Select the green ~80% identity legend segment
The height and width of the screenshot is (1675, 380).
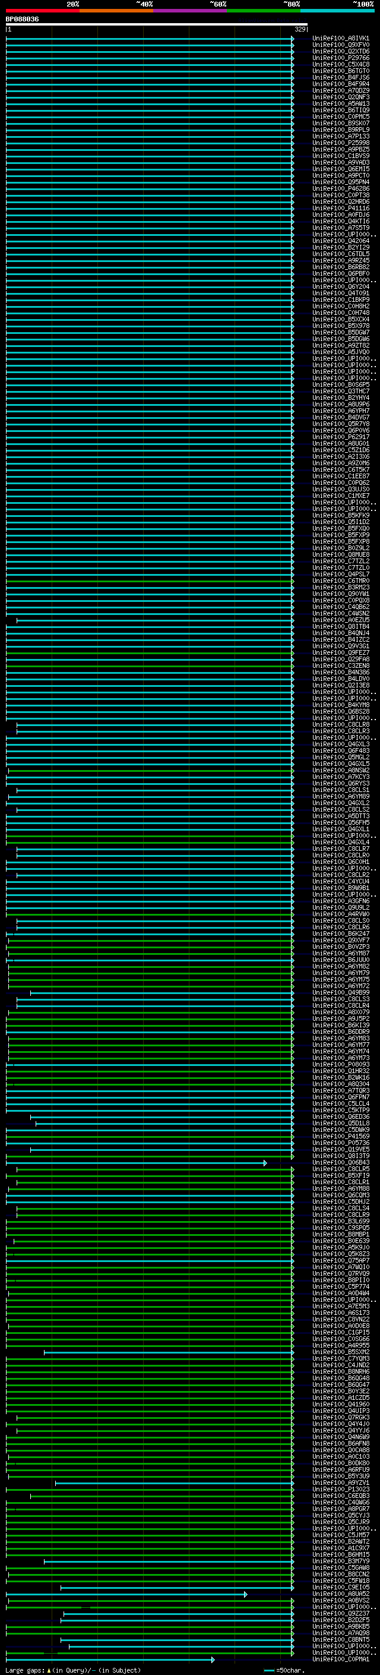263,11
